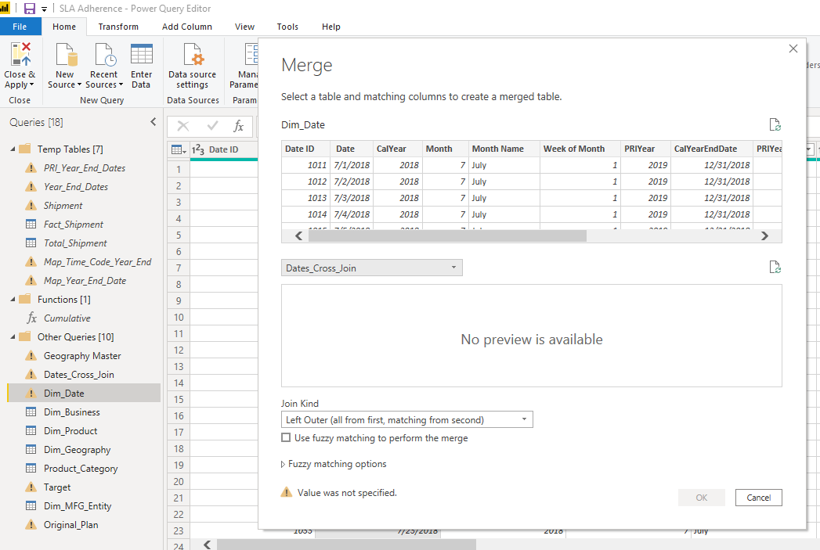Click the New Source icon
This screenshot has width=820, height=550.
click(x=66, y=55)
